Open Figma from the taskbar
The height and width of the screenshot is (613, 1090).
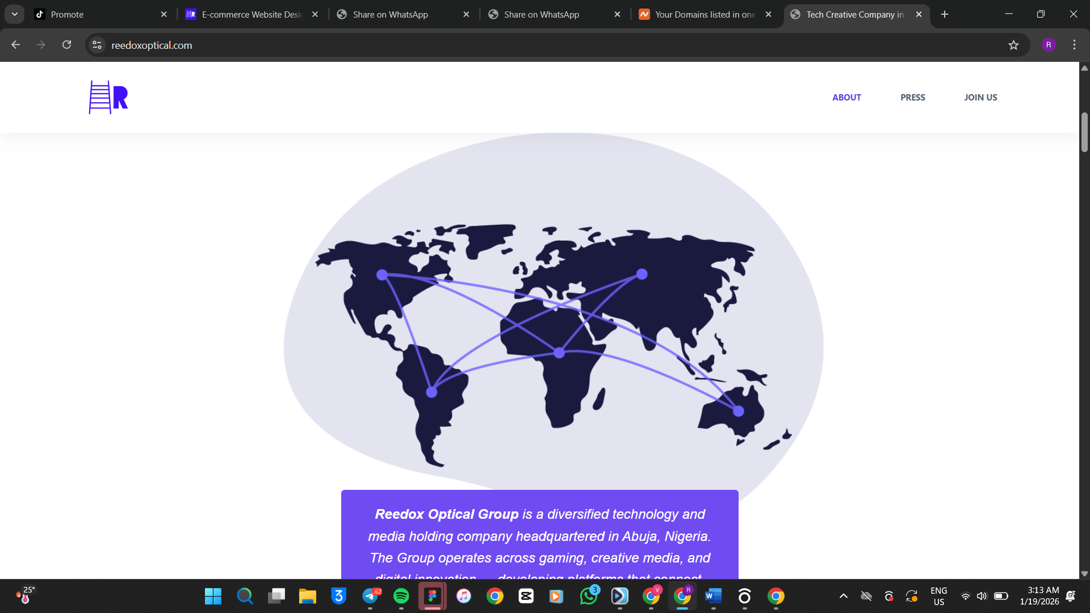[x=433, y=596]
